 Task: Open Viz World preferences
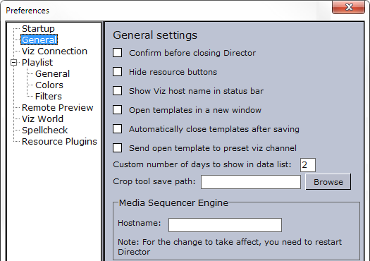[x=42, y=119]
